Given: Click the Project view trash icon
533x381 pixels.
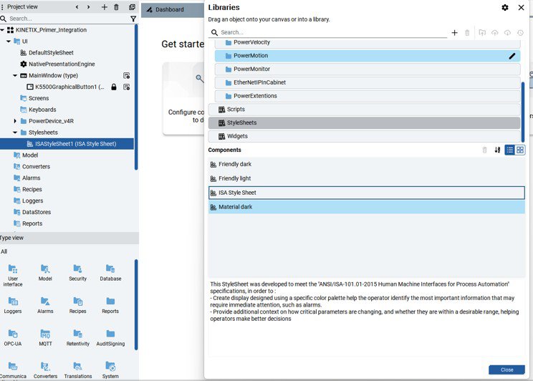Looking at the screenshot, I should [x=116, y=7].
